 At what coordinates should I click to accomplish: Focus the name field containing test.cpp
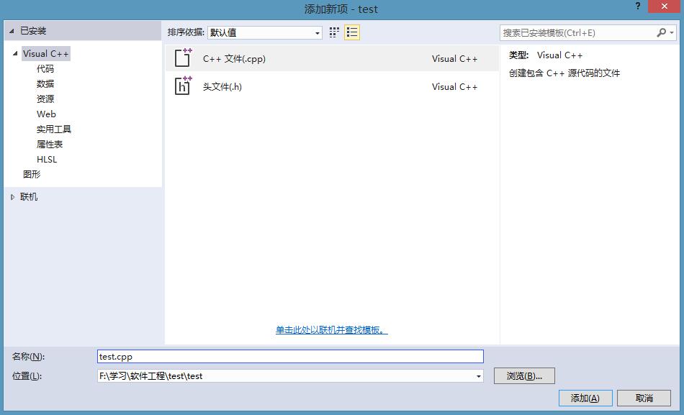(x=291, y=357)
